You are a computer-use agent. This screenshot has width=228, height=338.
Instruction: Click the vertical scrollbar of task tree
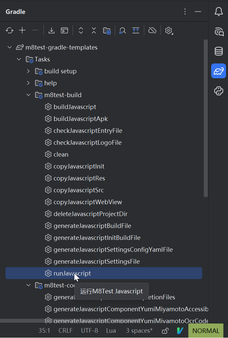coord(206,118)
